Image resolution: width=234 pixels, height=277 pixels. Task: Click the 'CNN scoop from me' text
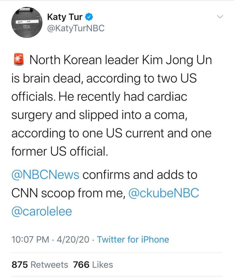(69, 193)
